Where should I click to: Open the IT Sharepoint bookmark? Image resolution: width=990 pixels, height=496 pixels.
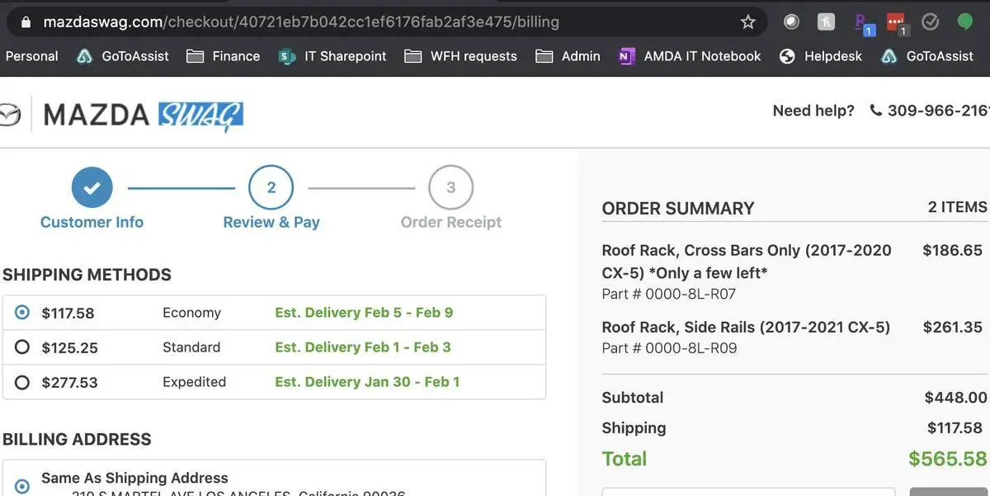point(332,56)
